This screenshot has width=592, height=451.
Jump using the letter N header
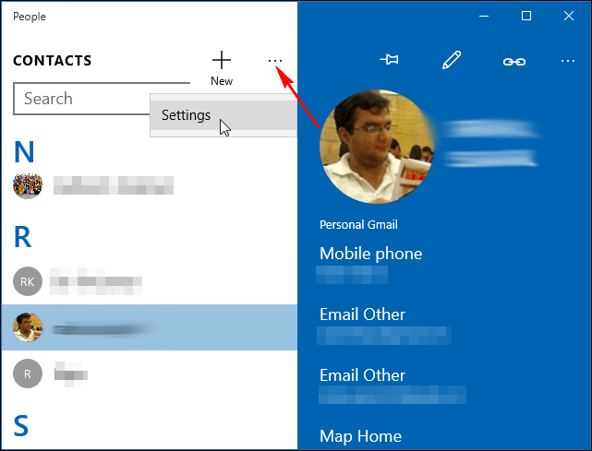pyautogui.click(x=24, y=152)
